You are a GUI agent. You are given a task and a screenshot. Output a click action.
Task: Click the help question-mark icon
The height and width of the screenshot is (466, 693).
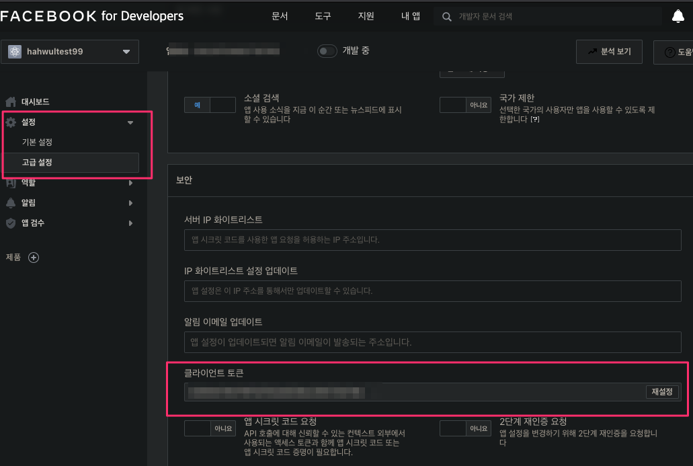click(x=669, y=52)
